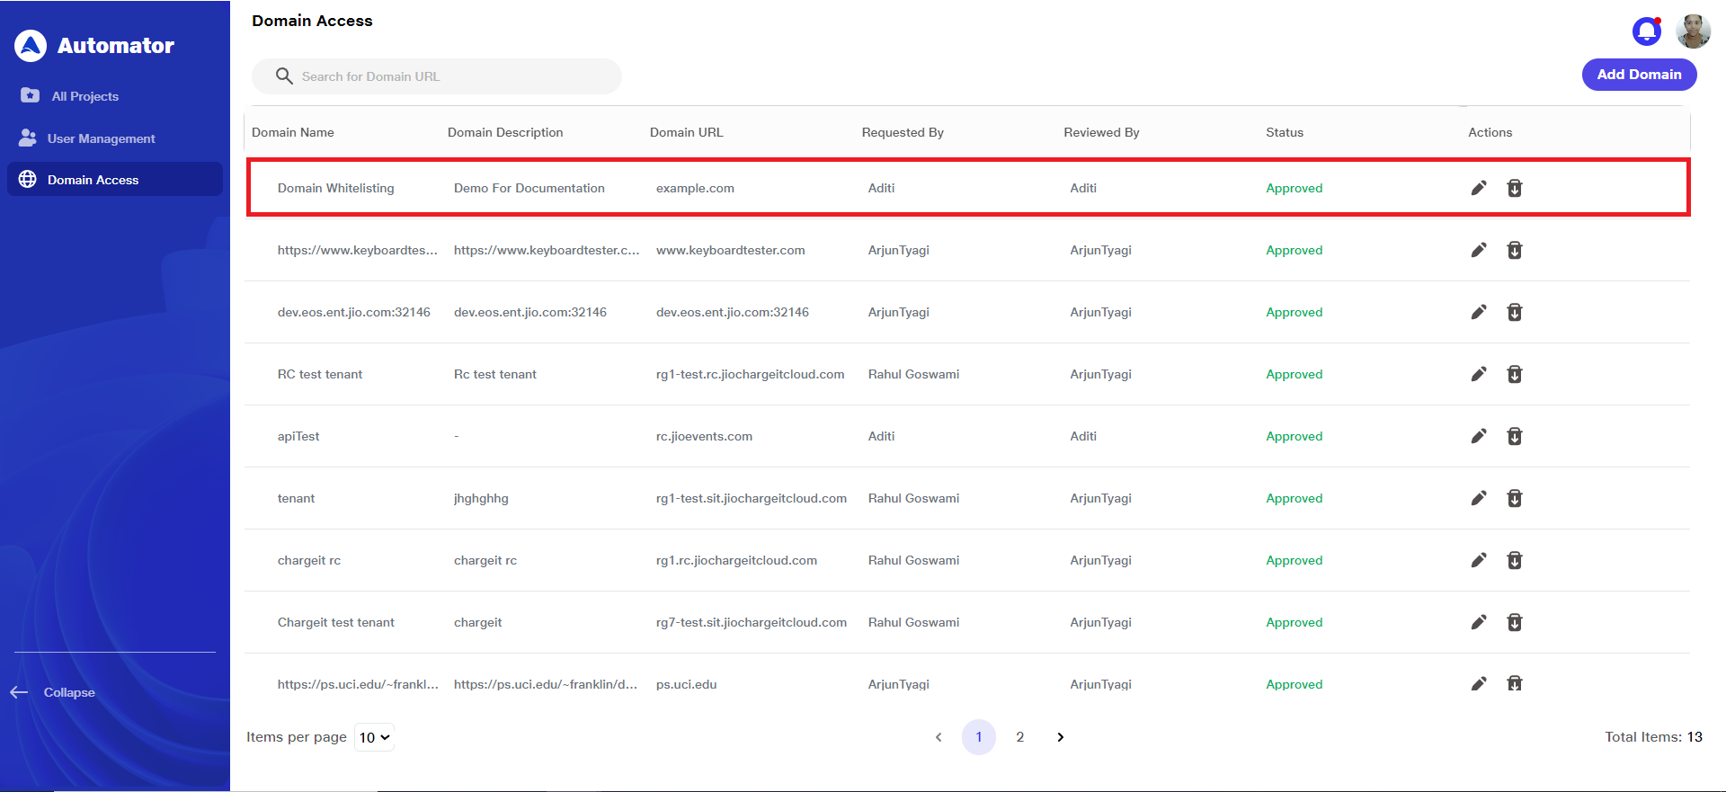The image size is (1726, 792).
Task: Go to previous page using left chevron
Action: pos(939,737)
